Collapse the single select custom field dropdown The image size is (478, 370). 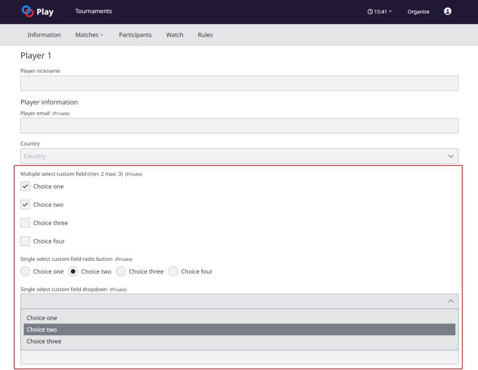451,301
